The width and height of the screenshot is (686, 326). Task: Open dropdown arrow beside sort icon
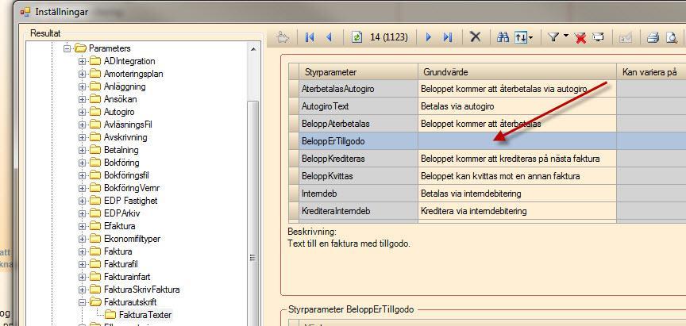530,38
